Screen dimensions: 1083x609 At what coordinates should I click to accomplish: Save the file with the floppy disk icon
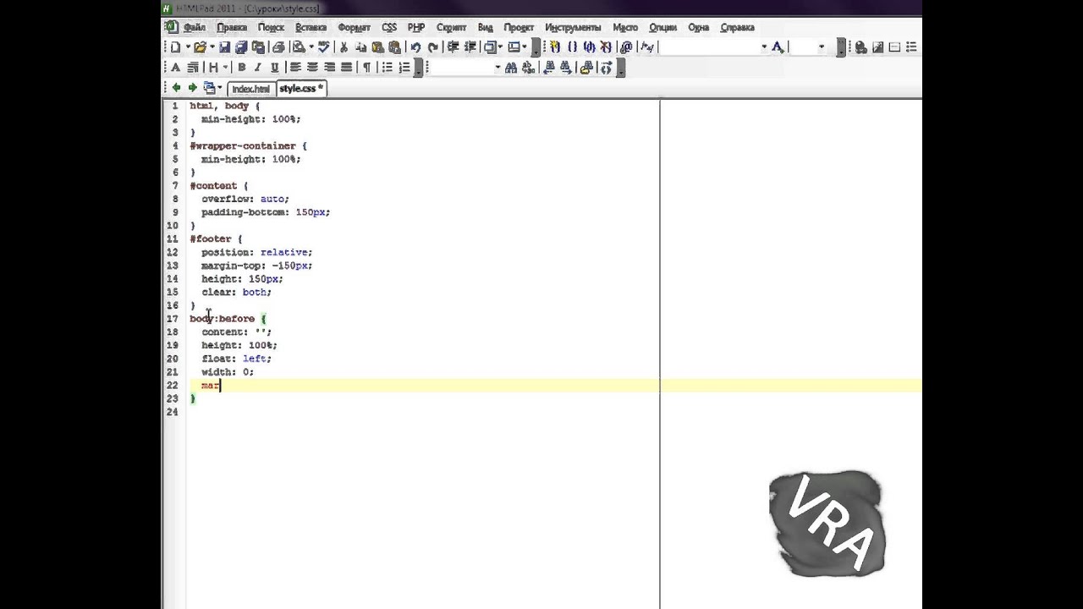coord(224,47)
